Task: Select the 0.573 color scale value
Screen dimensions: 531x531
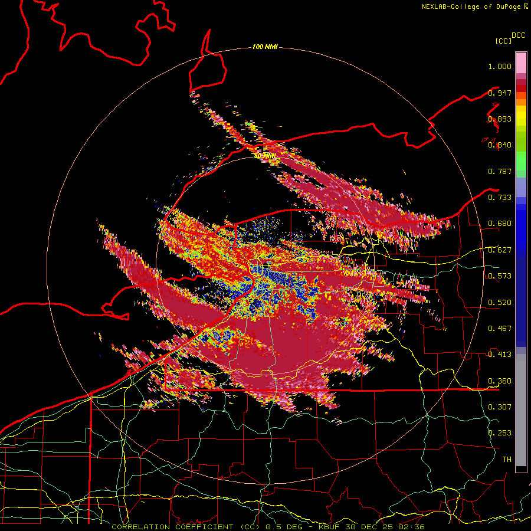Action: (500, 276)
